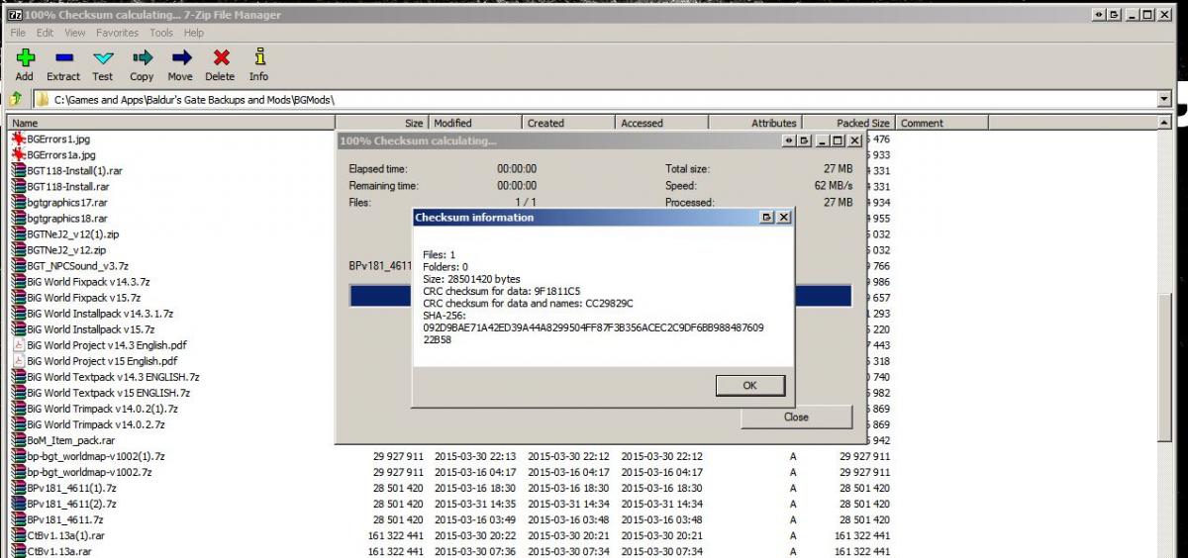Click the Add toolbar icon
The width and height of the screenshot is (1188, 558).
click(25, 58)
